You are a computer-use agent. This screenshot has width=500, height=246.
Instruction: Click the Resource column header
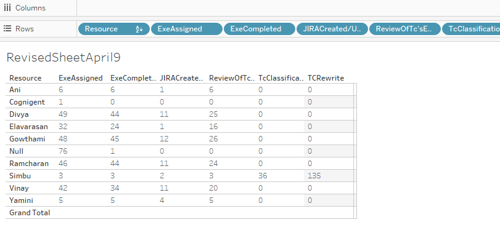[x=25, y=78]
